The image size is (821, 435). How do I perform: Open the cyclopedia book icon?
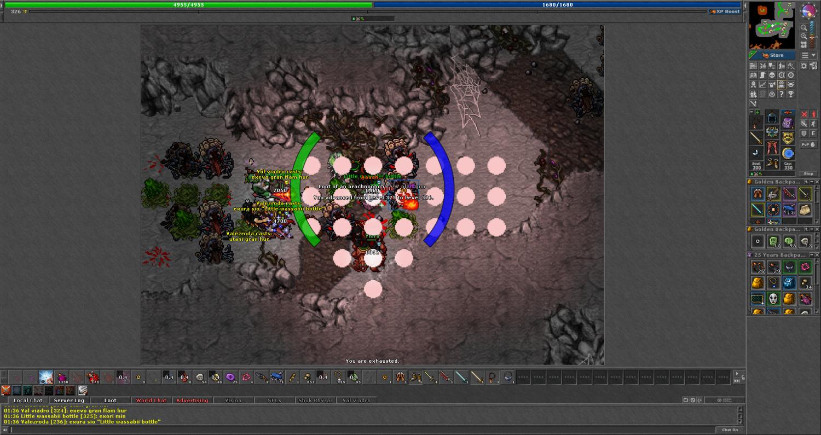[753, 75]
